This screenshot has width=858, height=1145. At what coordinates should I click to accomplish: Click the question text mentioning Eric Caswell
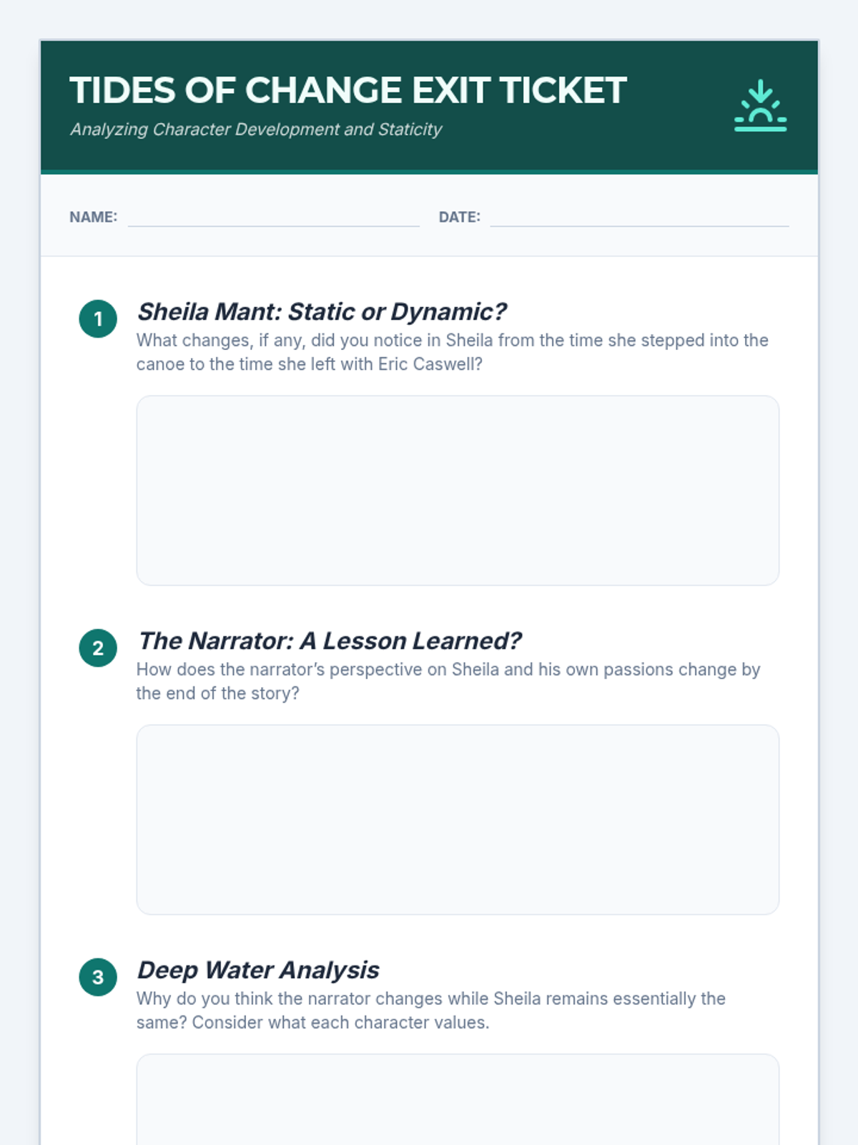(x=452, y=352)
